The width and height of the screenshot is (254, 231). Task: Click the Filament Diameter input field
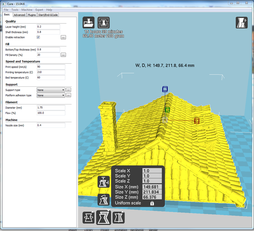tap(51, 108)
